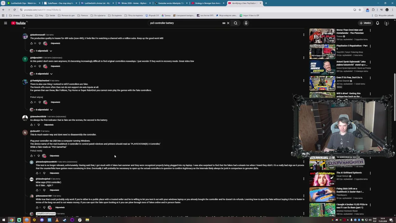Screen dimensions: 396x223
Task: Reload the page with the refresh icon
Action: click(x=14, y=10)
